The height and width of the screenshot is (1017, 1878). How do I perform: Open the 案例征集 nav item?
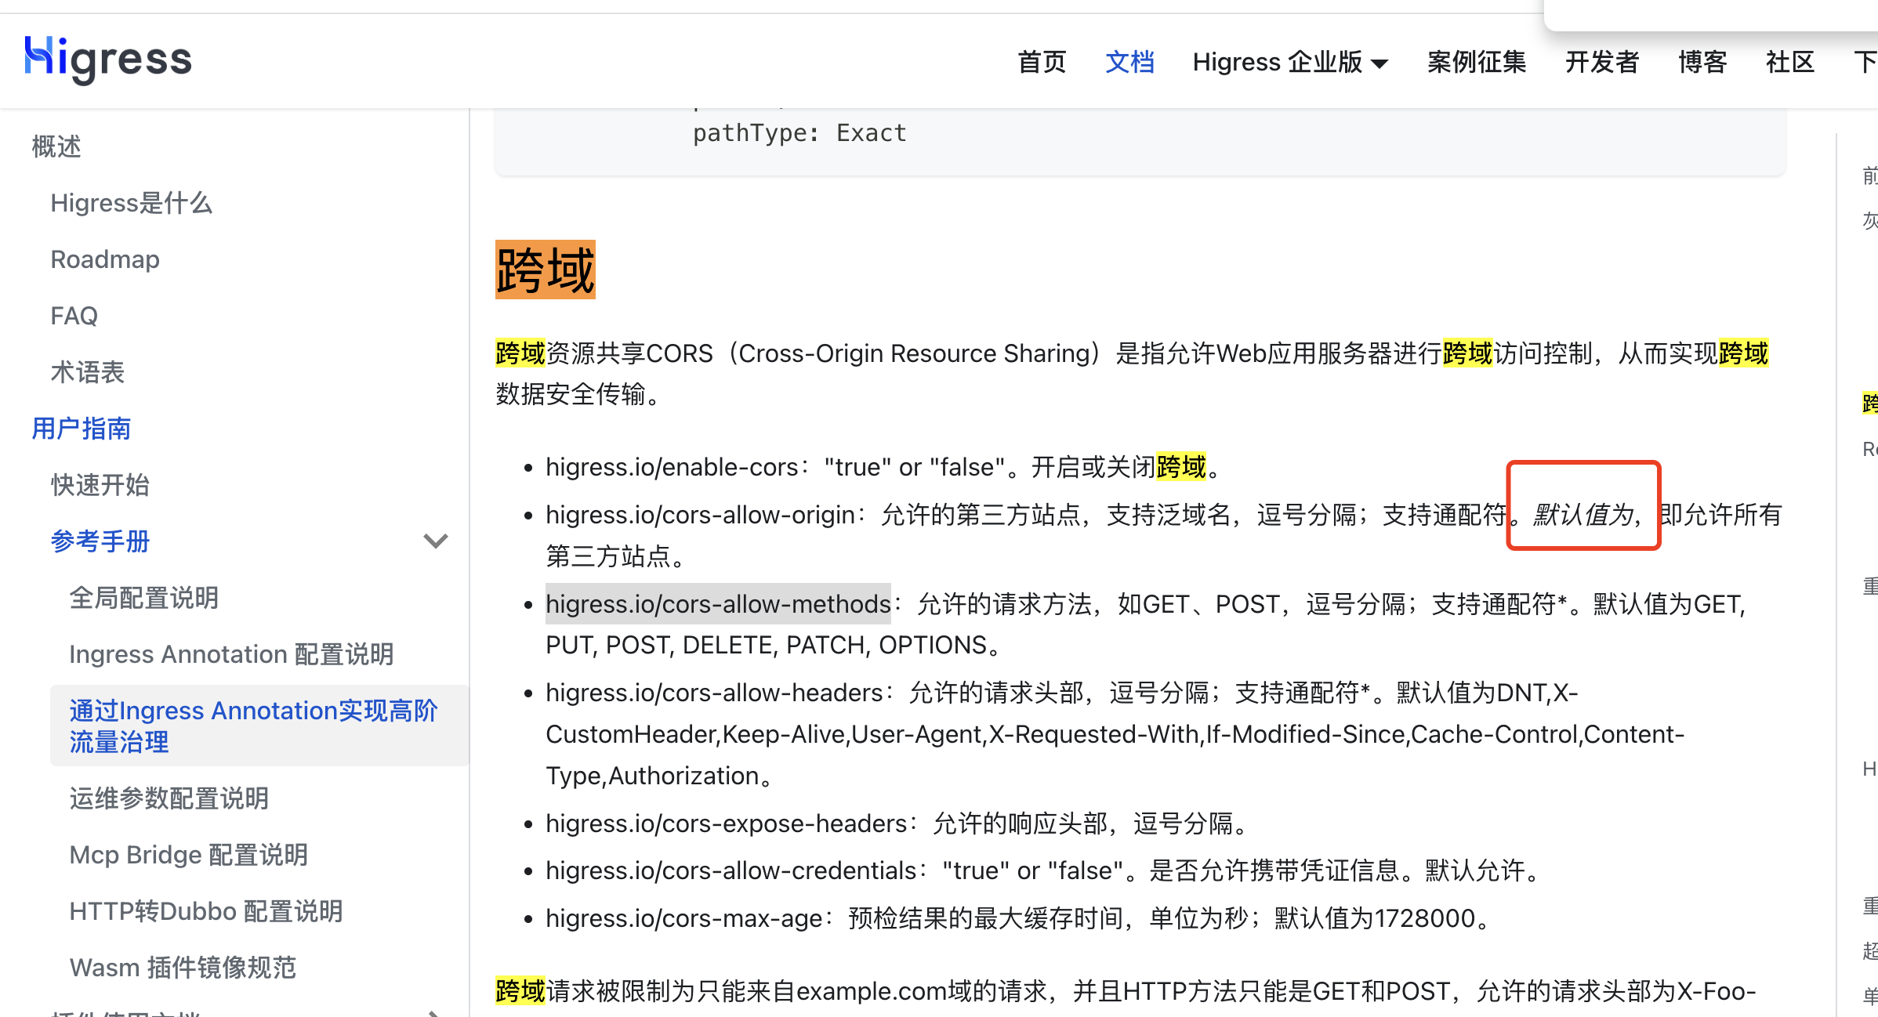pyautogui.click(x=1477, y=62)
